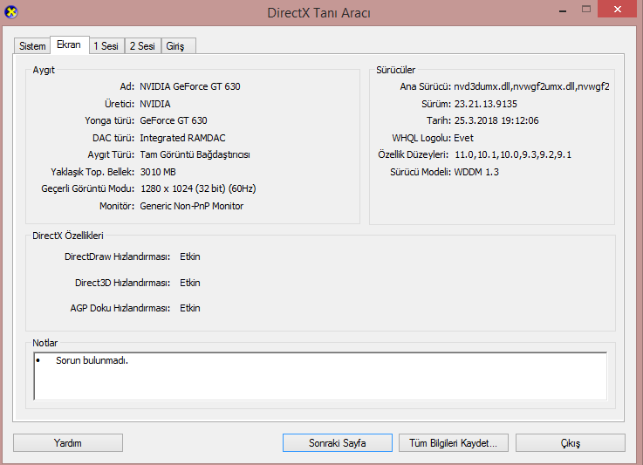Click the Sonraki Sayfa button
The width and height of the screenshot is (643, 465).
(337, 443)
